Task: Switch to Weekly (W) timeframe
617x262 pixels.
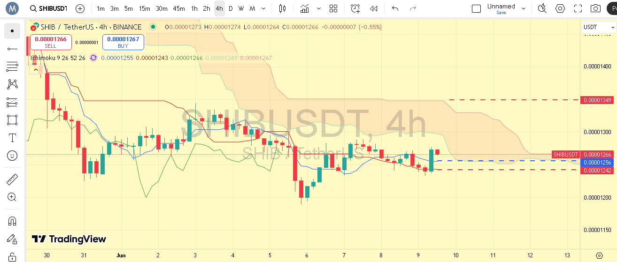Action: tap(241, 8)
